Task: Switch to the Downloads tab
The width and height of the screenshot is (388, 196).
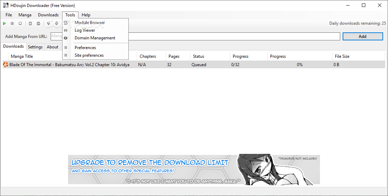Action: (13, 46)
